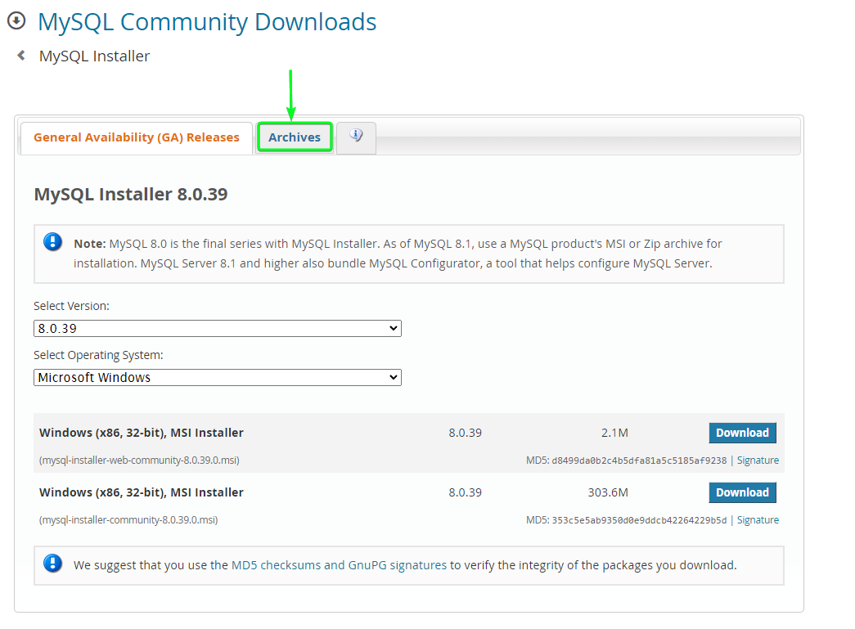
Task: Click the back chevron next to MySQL Installer
Action: pos(21,55)
